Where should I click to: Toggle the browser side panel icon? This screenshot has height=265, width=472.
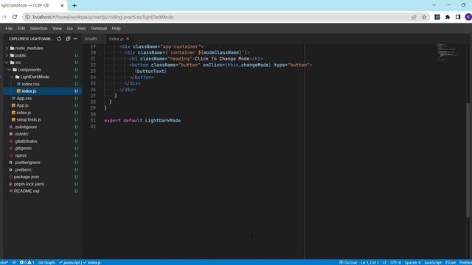tap(458, 17)
